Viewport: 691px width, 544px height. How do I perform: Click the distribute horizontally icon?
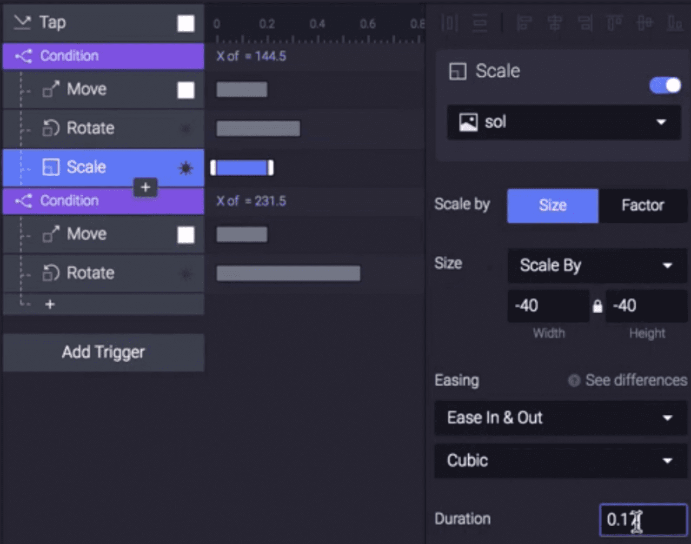click(x=450, y=23)
